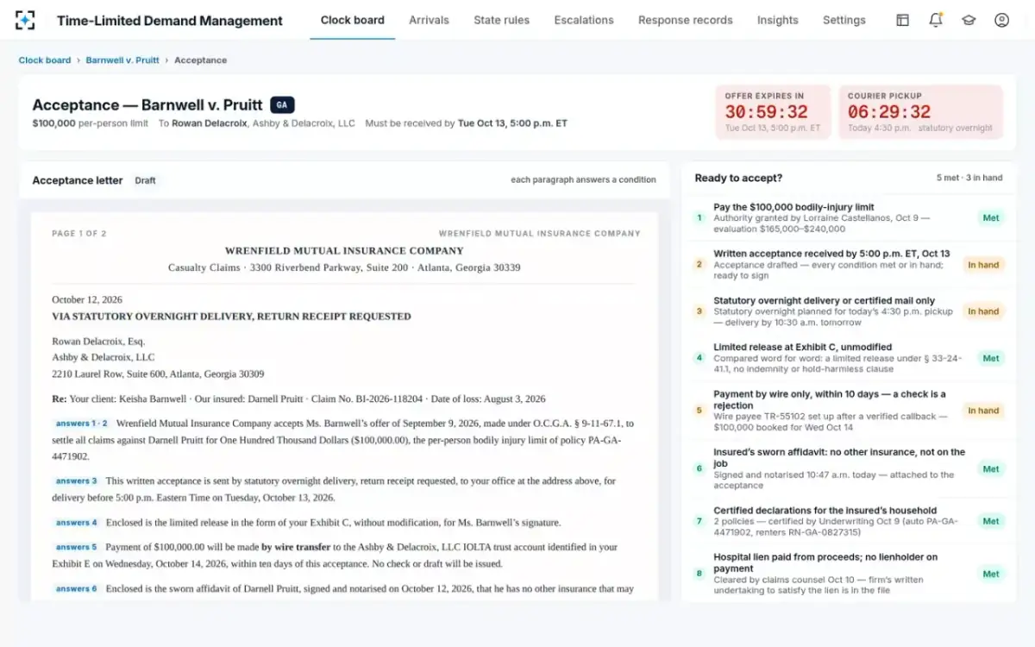The height and width of the screenshot is (647, 1035).
Task: Select 'Certified declarations for the insured's household'
Action: pos(849,521)
